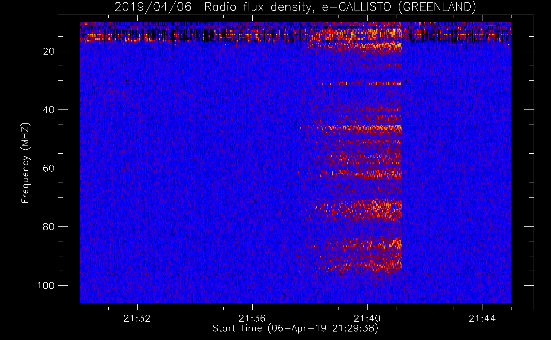Click the 21:36 time axis tick label

coord(252,319)
